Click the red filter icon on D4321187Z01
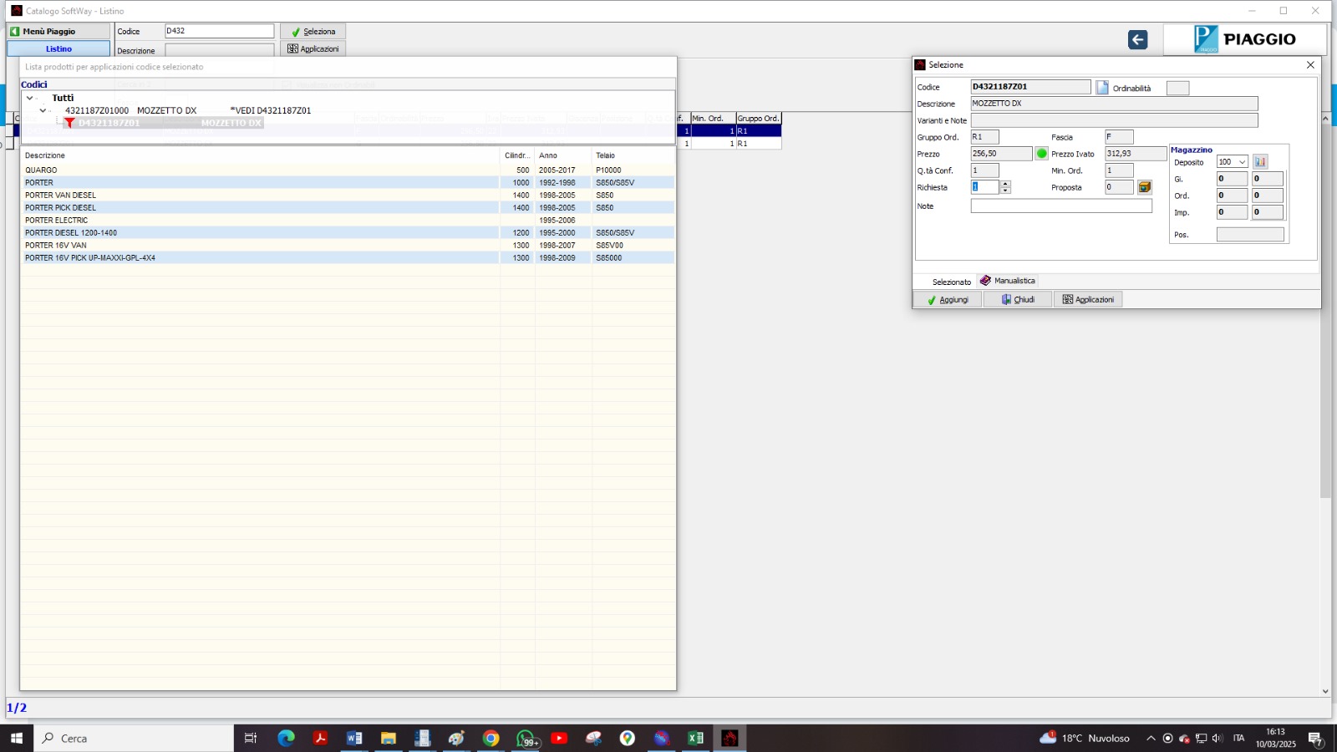This screenshot has width=1337, height=752. coord(70,123)
